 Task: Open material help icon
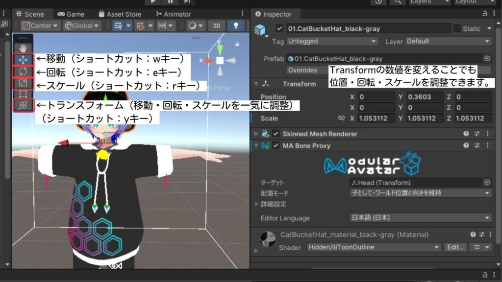[473, 235]
